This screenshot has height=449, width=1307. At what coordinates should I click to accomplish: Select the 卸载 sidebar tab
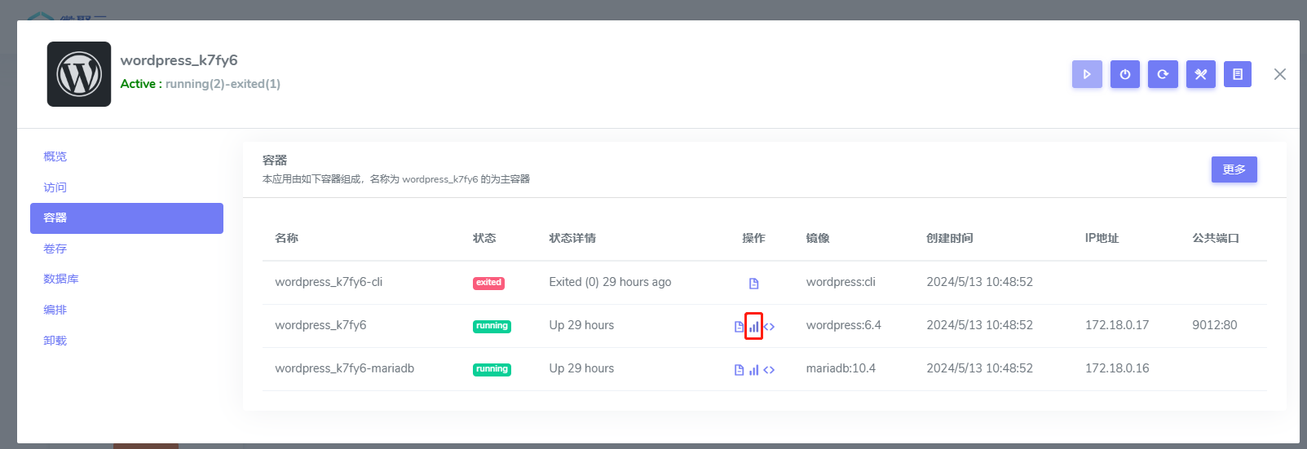click(55, 341)
